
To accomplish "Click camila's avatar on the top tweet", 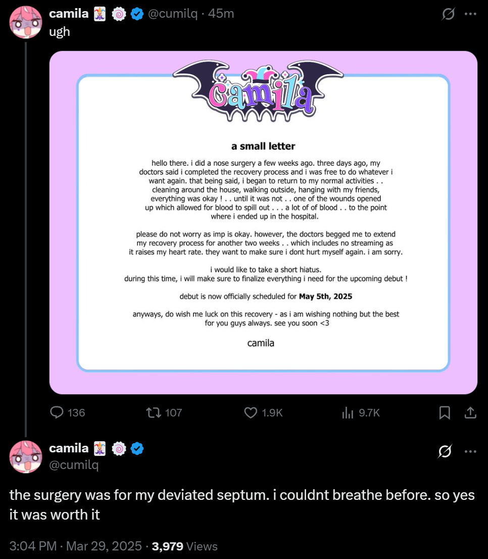I will tap(26, 22).
